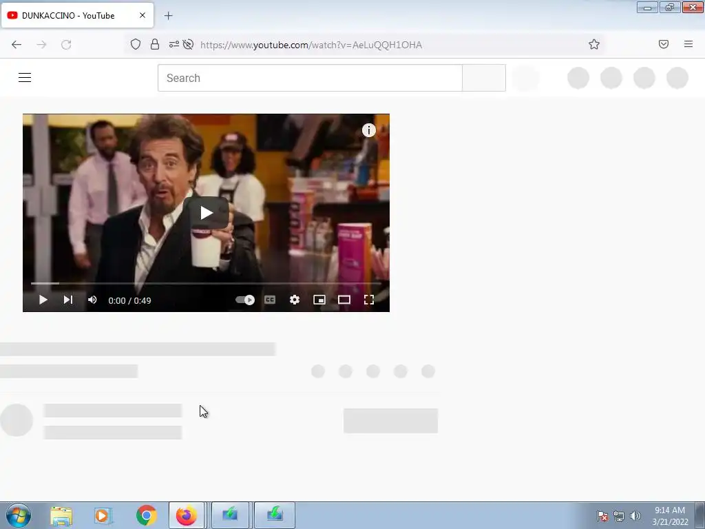Switch to theater mode
The width and height of the screenshot is (705, 529).
tap(344, 300)
